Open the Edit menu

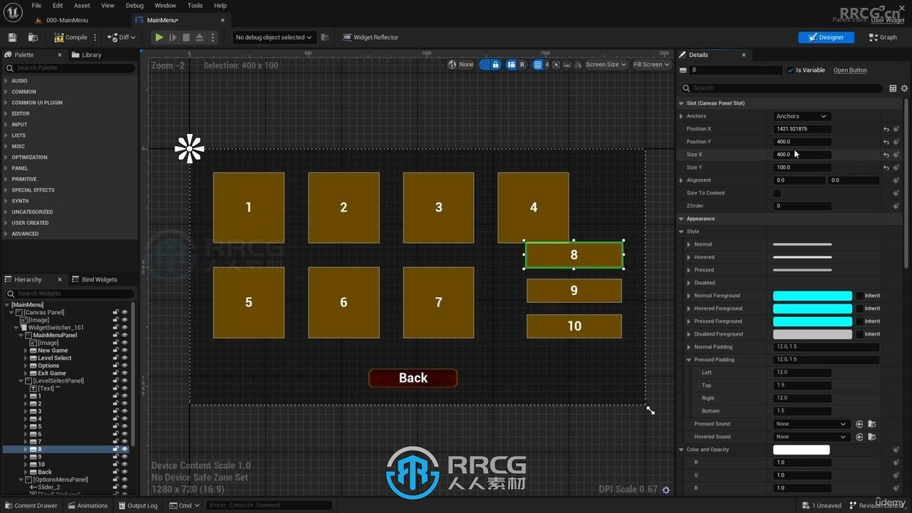pyautogui.click(x=58, y=5)
